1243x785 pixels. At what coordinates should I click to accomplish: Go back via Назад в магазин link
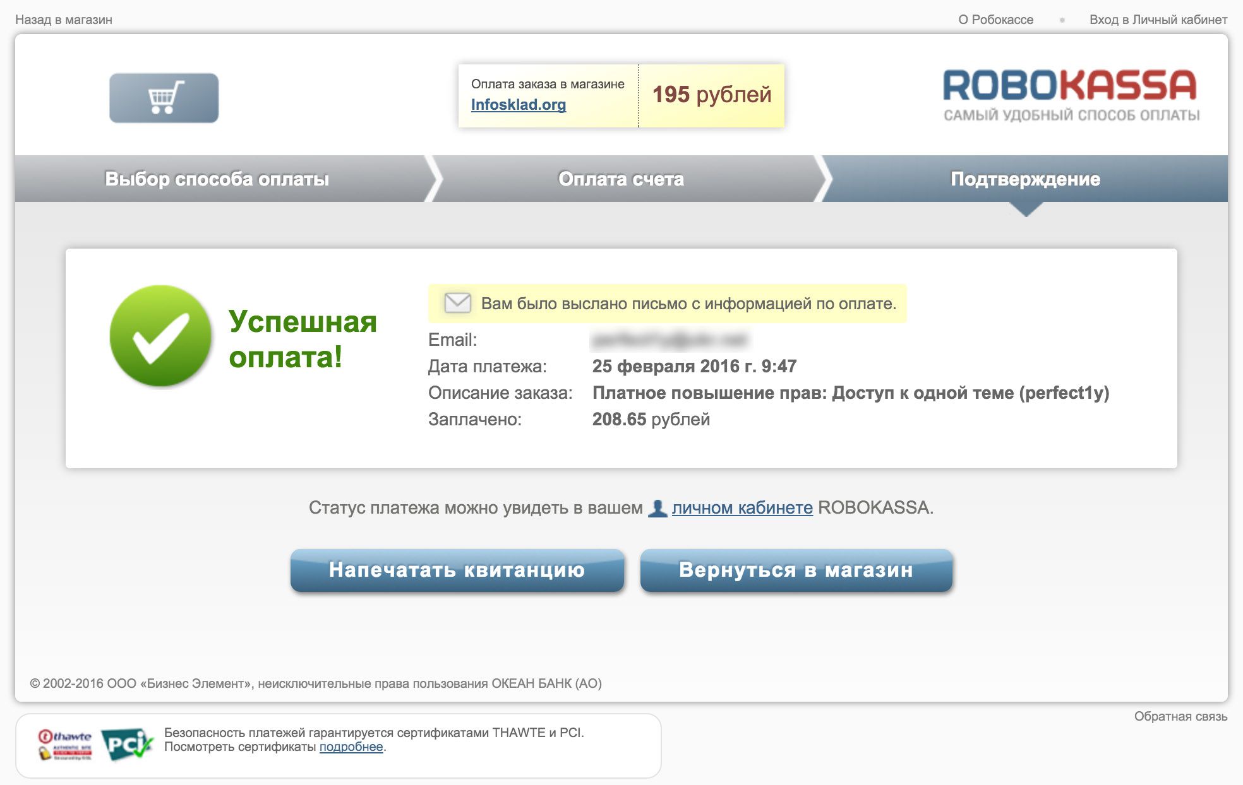[64, 20]
